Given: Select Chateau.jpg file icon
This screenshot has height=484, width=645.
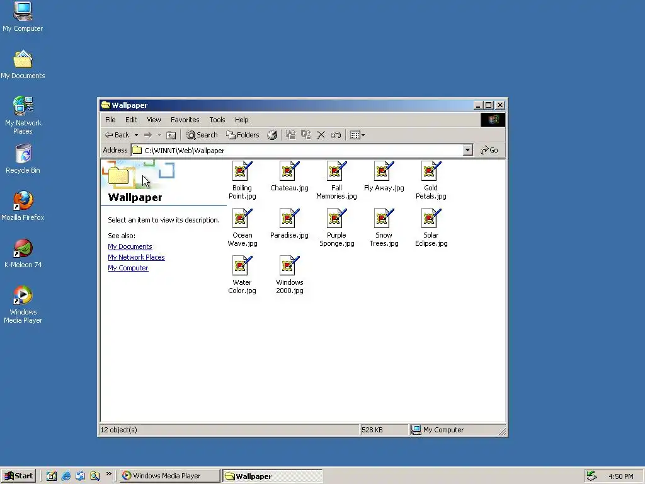Looking at the screenshot, I should pyautogui.click(x=290, y=171).
